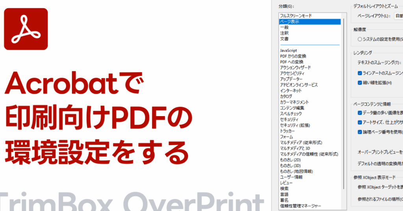Screen dimensions: 403x211
Task: Toggle the データ量の多い画像 checkbox
Action: pos(360,113)
